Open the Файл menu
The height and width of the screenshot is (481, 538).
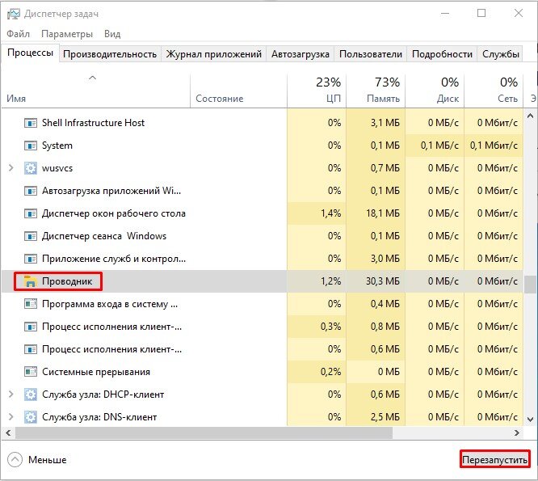point(19,34)
